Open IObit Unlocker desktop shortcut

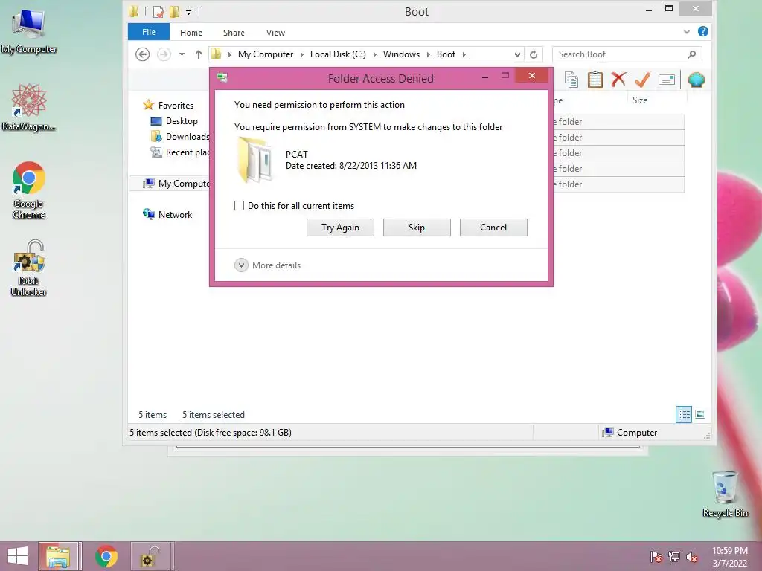point(29,268)
